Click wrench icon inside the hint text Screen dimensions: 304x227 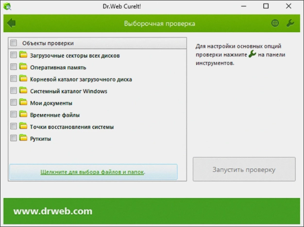coord(252,54)
